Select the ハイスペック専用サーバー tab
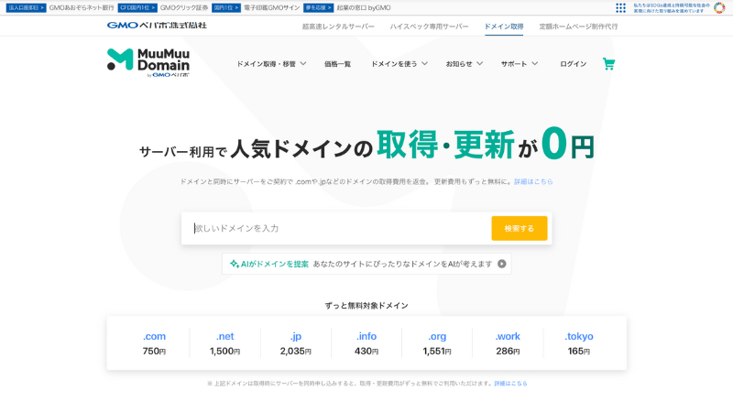The width and height of the screenshot is (733, 412). tap(429, 27)
